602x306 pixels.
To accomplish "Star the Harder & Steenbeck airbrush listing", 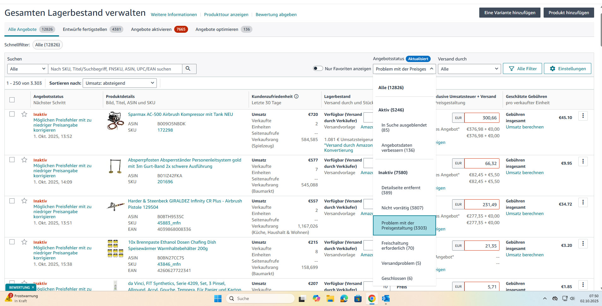I will (x=24, y=201).
